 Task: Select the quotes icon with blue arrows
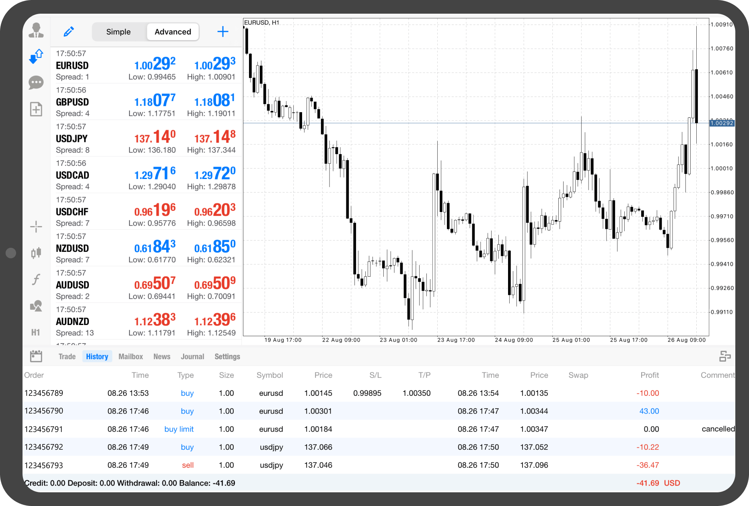point(36,56)
